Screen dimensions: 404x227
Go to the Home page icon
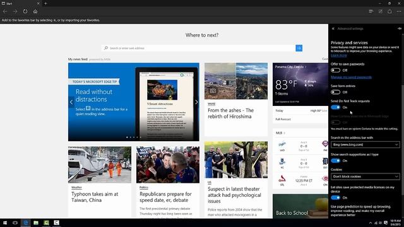[x=35, y=11]
